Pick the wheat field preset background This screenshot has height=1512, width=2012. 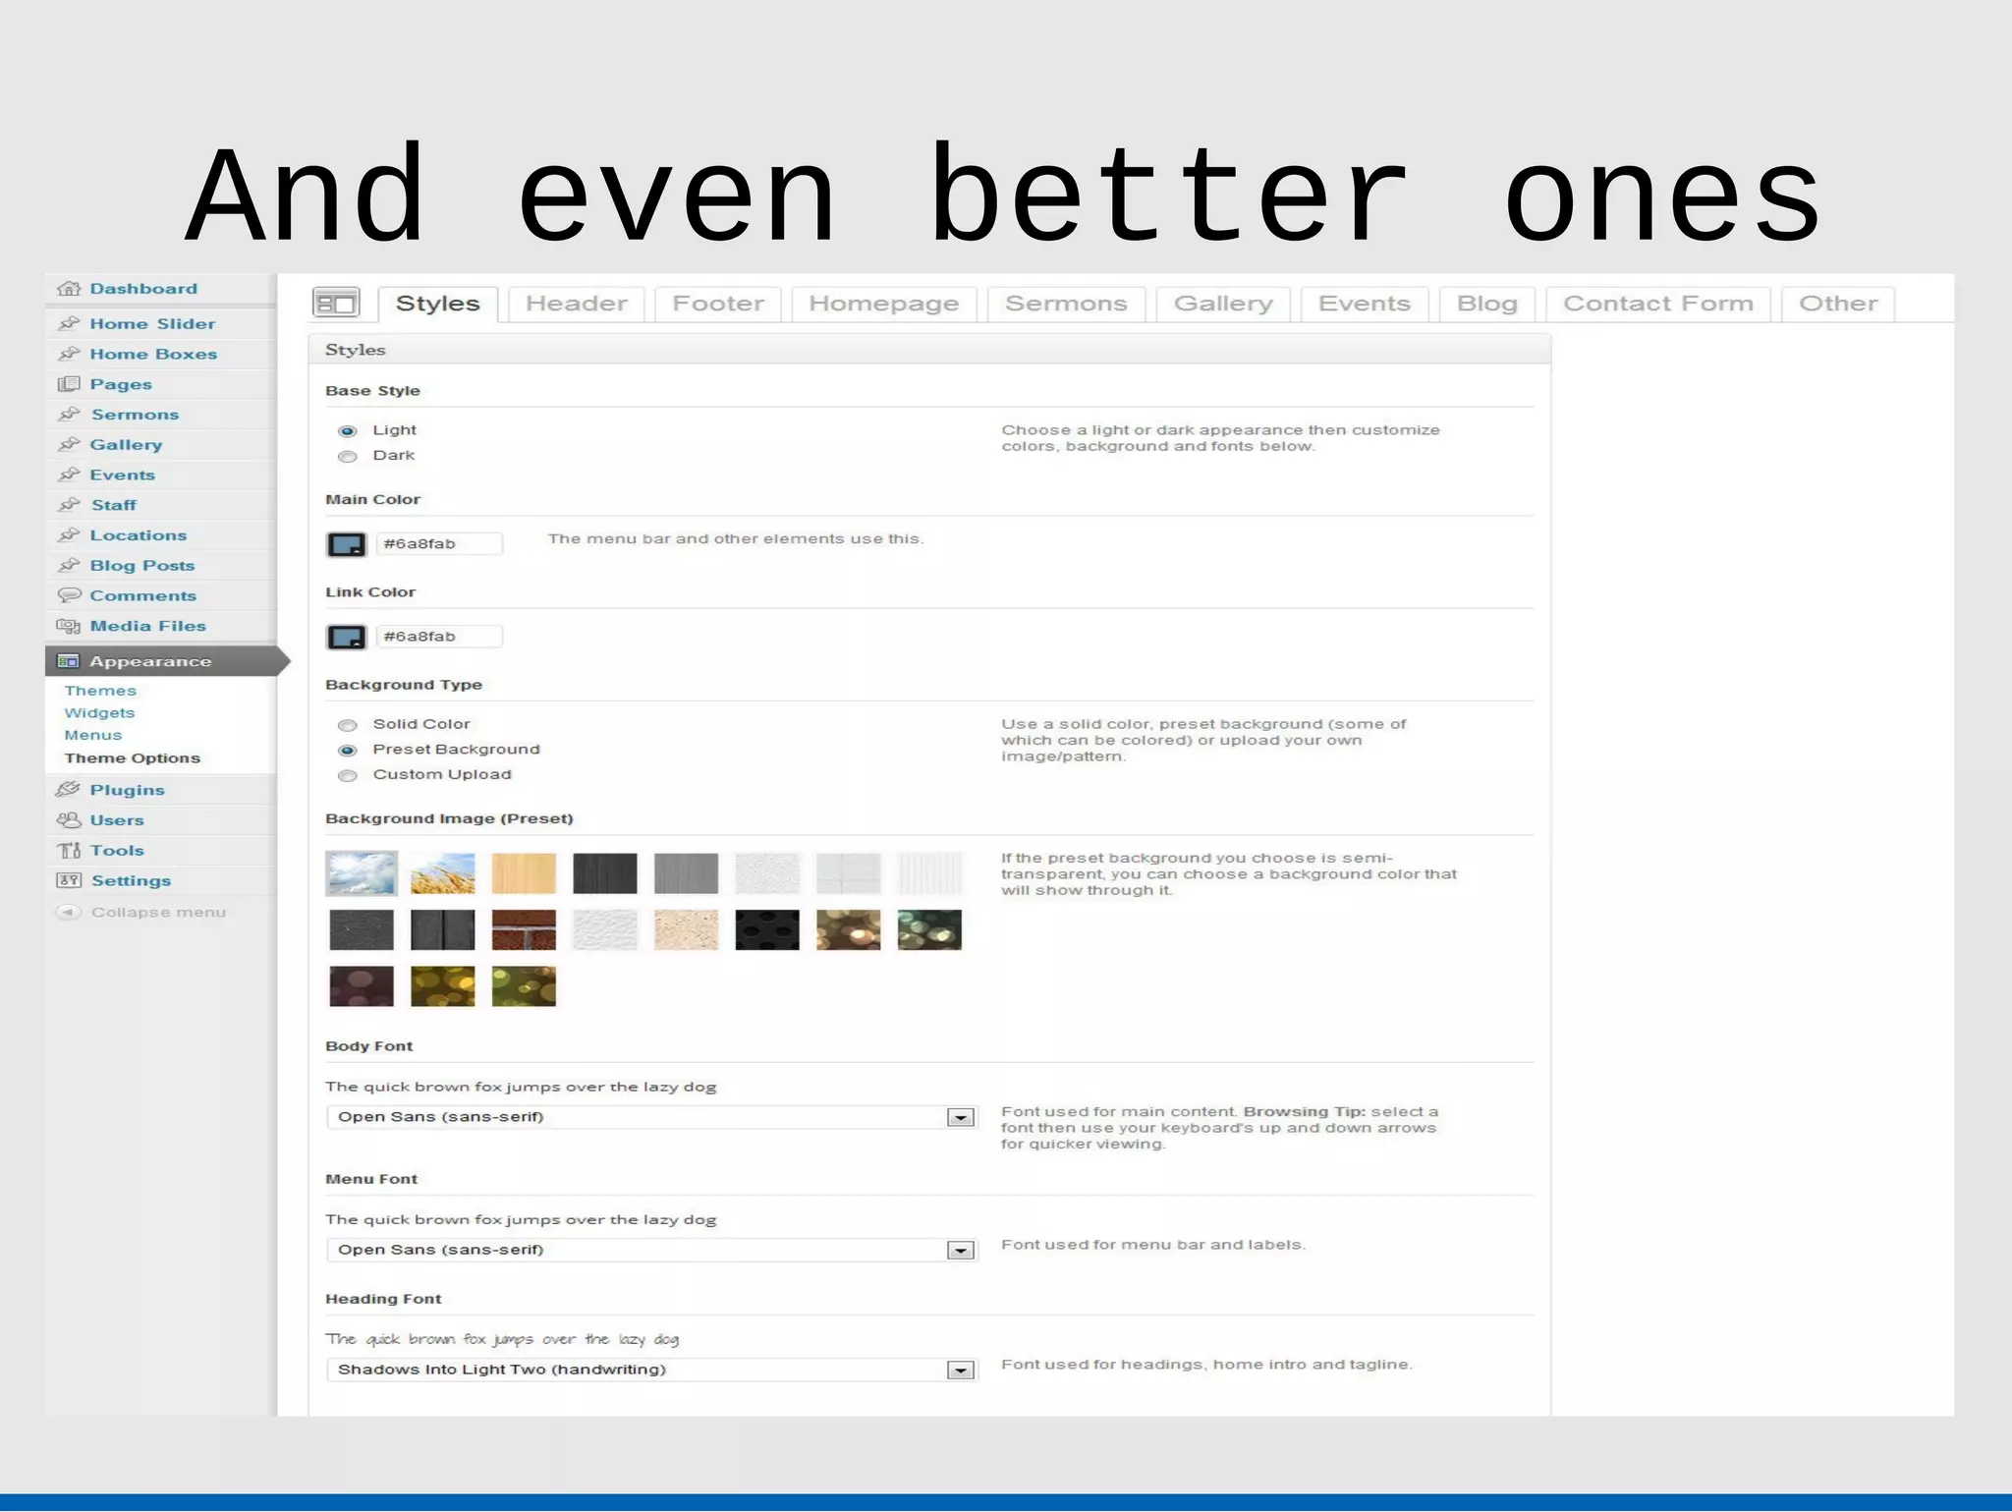pos(442,873)
